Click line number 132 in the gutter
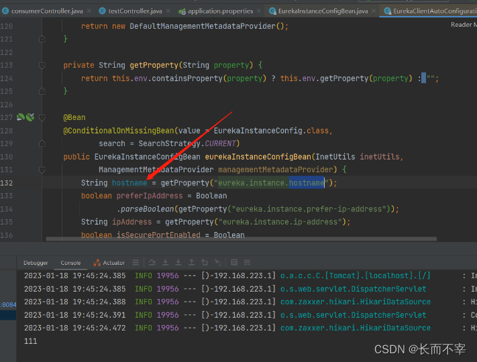The image size is (477, 362). coord(7,183)
